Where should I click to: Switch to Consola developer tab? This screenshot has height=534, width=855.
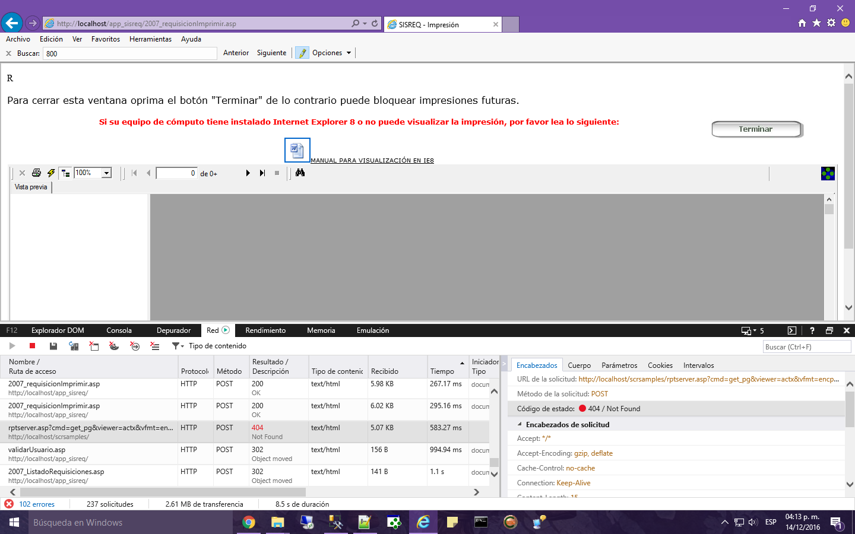coord(119,330)
